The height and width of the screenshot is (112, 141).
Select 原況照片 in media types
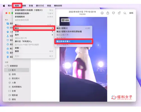17,78
